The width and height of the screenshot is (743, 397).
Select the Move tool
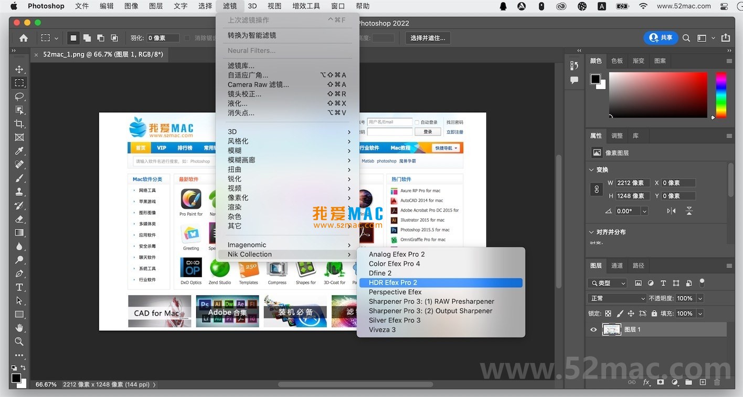coord(19,69)
